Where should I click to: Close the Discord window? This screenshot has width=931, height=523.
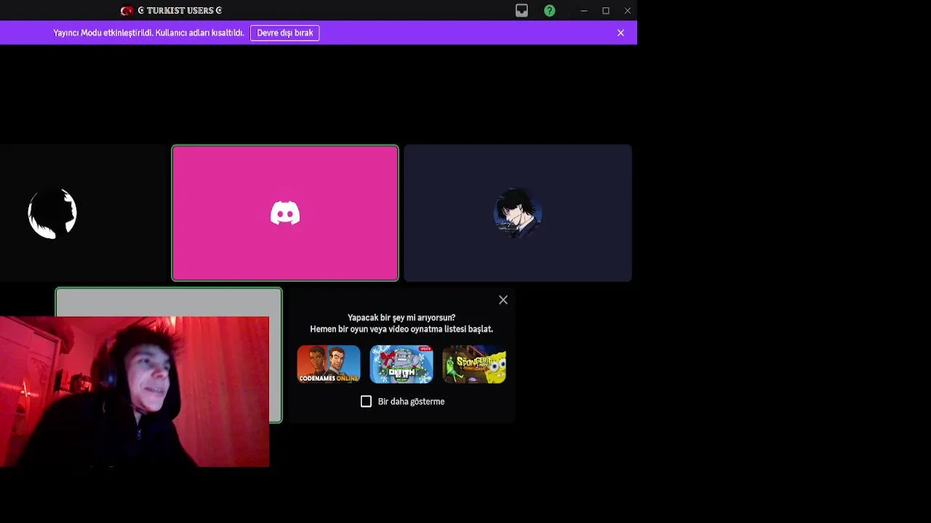click(x=628, y=10)
